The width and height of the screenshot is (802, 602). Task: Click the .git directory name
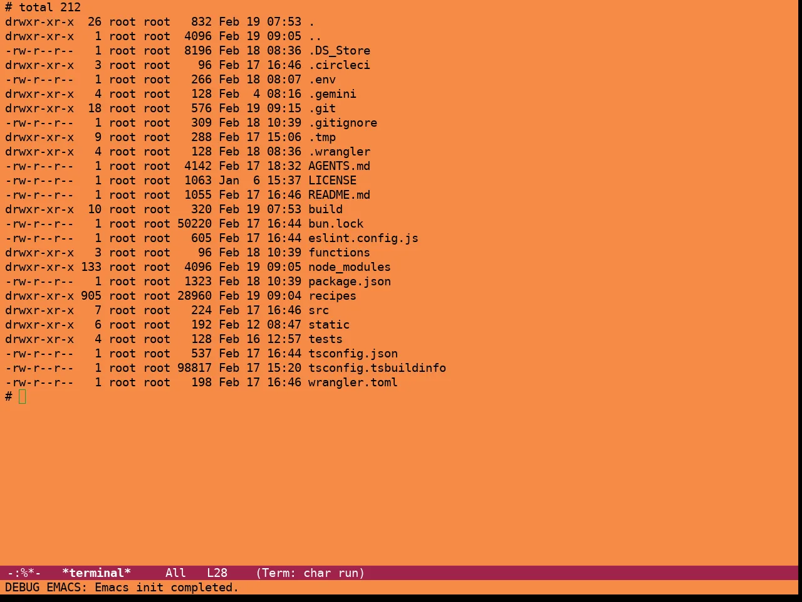pyautogui.click(x=322, y=108)
